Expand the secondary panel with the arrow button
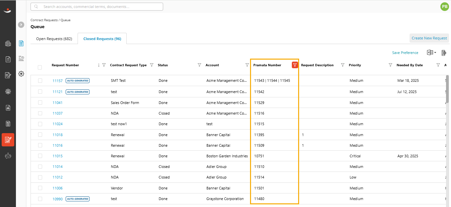Viewport: 451px width, 207px height. coord(21,25)
